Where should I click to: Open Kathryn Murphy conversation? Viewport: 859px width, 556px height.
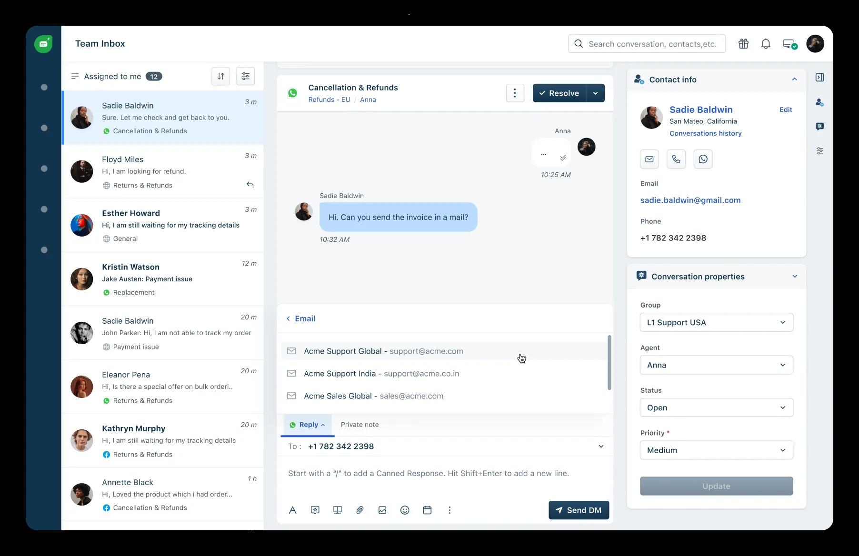[162, 440]
